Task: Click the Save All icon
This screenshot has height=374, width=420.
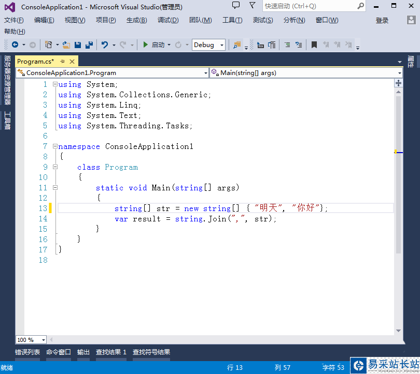Action: pos(89,45)
